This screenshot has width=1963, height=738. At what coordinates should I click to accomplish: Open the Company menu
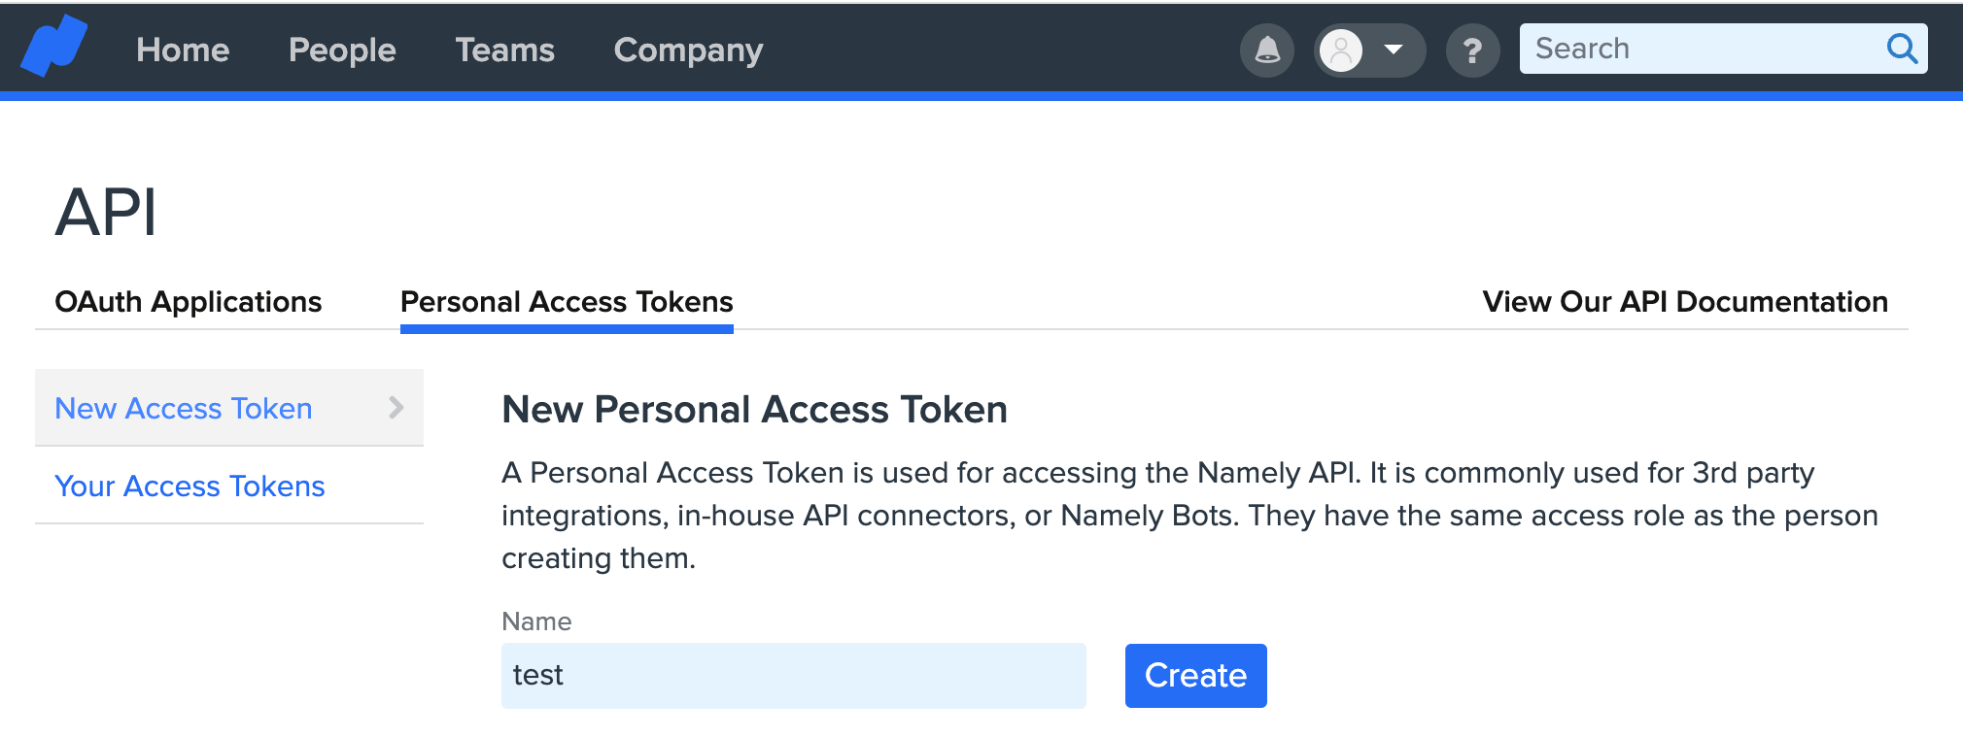688,50
